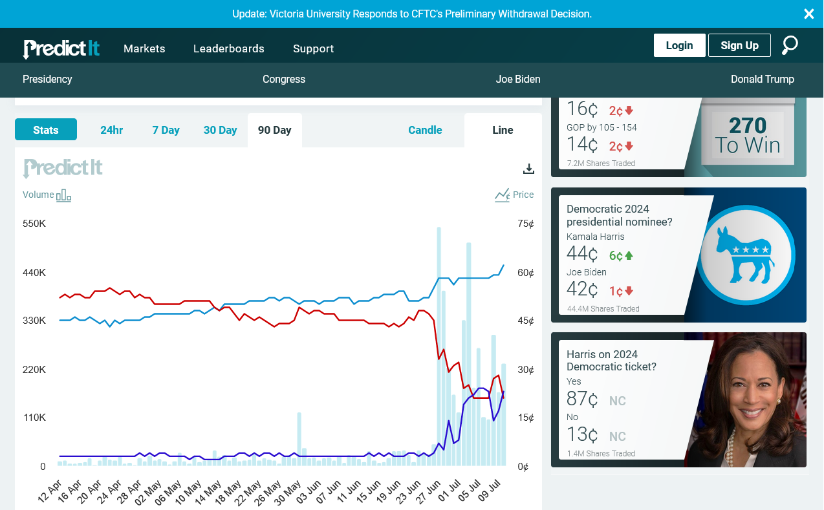This screenshot has height=510, width=824.
Task: Browse the Congress category
Action: [x=284, y=79]
